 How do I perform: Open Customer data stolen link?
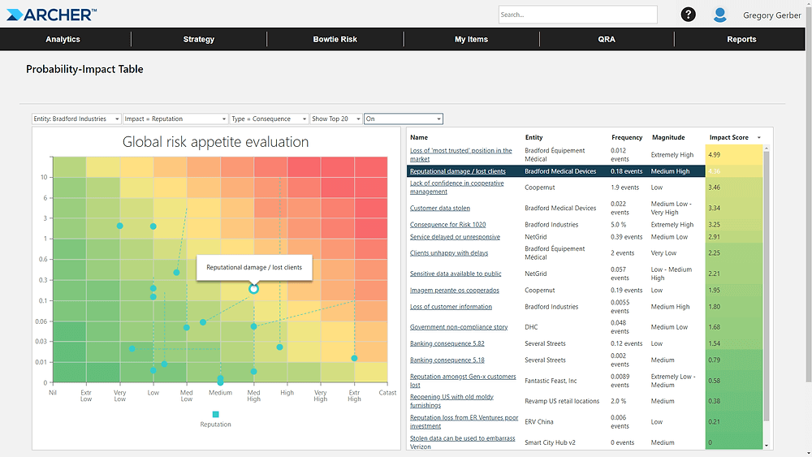click(439, 208)
